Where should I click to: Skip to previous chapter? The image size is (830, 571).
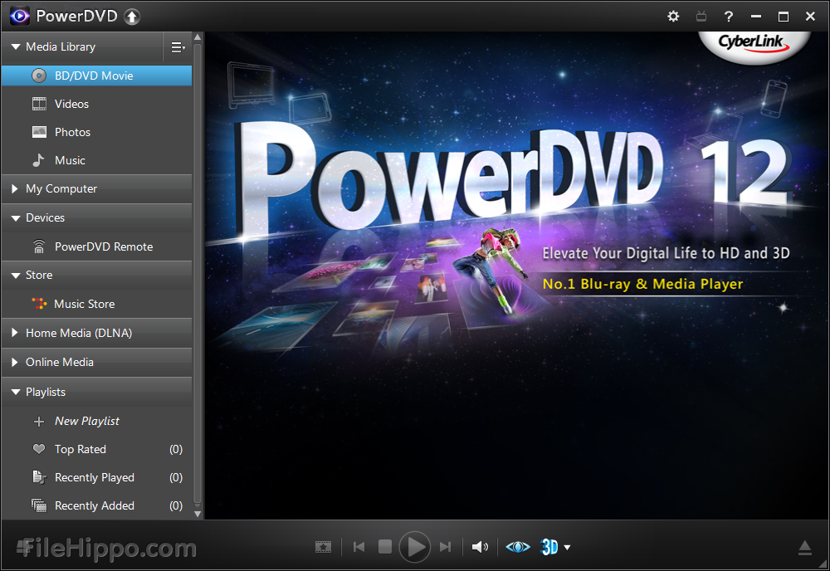359,547
